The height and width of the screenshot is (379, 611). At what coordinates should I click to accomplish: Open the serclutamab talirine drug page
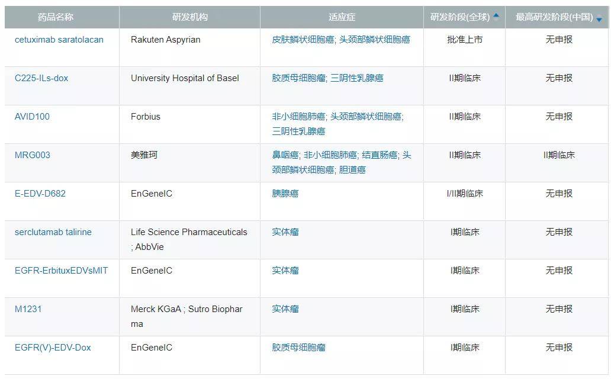point(52,232)
